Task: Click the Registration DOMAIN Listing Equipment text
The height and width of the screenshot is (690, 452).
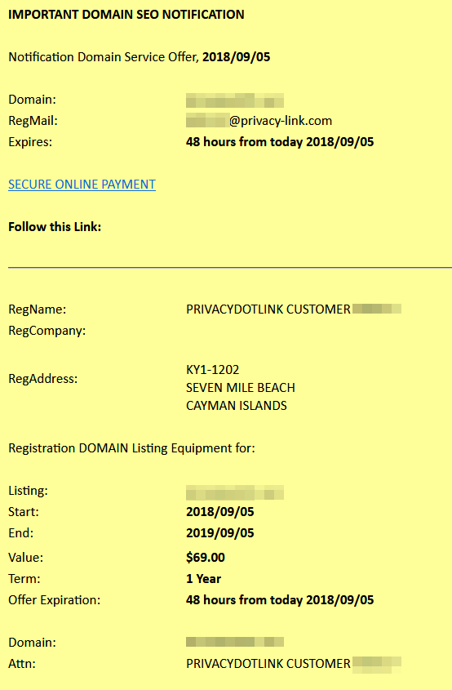Action: tap(131, 448)
